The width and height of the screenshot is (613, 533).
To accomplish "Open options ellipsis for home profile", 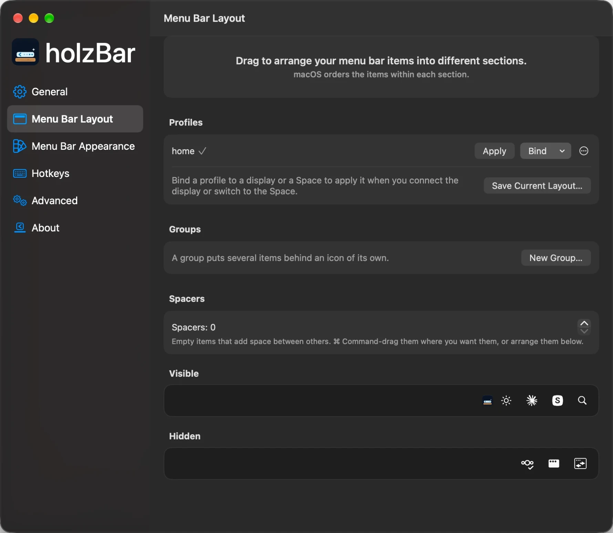I will click(584, 151).
